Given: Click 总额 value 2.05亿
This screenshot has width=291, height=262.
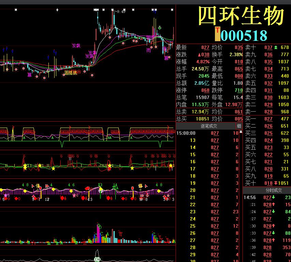Looking at the screenshot, I should click(x=202, y=83).
